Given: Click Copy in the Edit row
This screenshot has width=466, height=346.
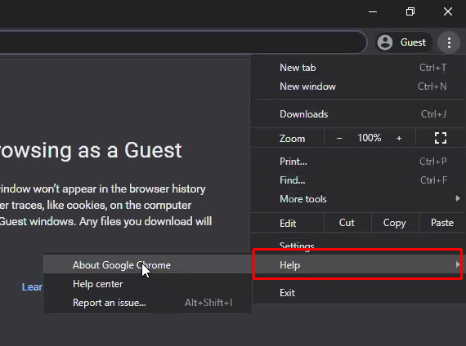Looking at the screenshot, I should click(394, 223).
